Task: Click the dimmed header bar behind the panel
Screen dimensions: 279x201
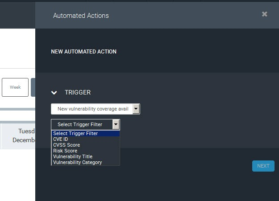Action: (17, 14)
